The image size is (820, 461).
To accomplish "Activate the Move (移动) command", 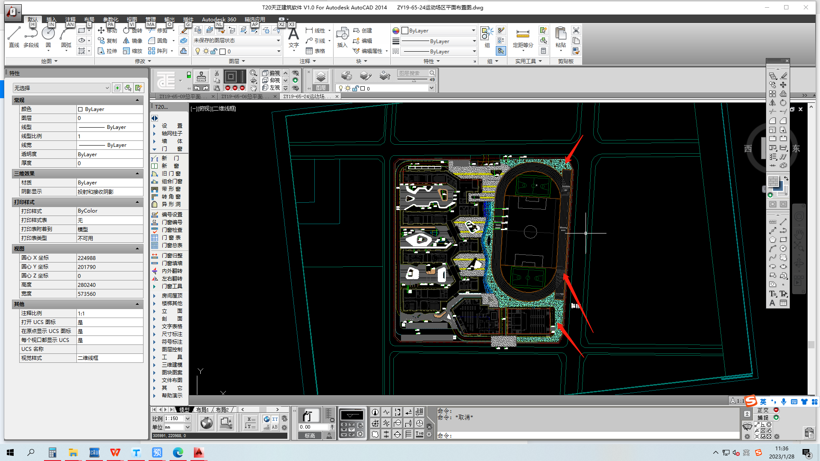I will [107, 30].
